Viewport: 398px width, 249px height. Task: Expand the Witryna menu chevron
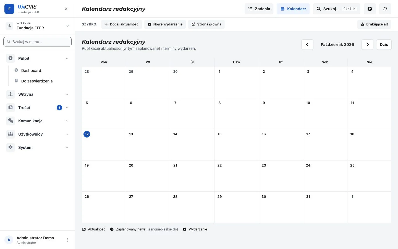point(67,94)
